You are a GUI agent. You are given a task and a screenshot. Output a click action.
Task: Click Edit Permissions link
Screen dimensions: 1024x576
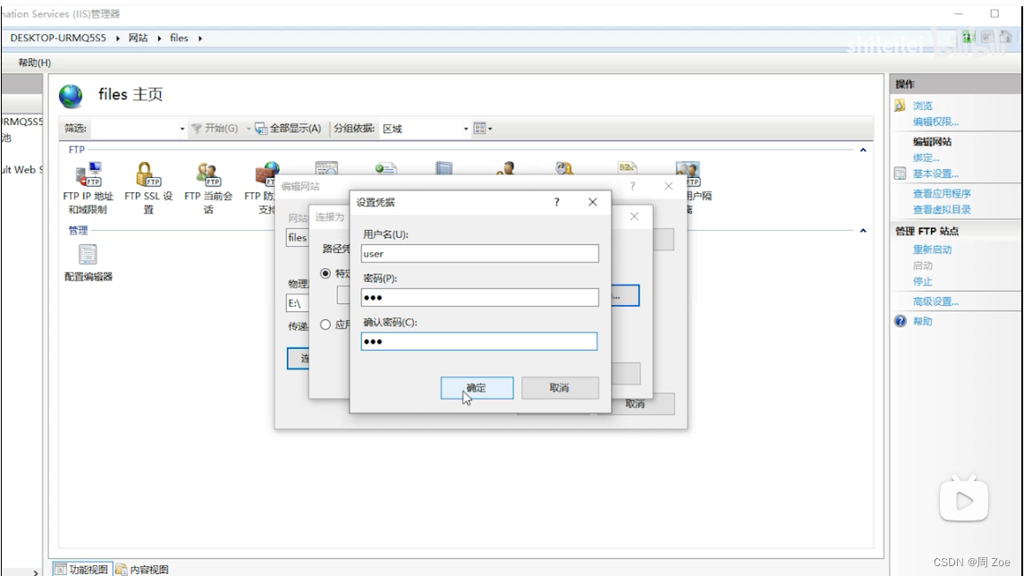pos(935,122)
